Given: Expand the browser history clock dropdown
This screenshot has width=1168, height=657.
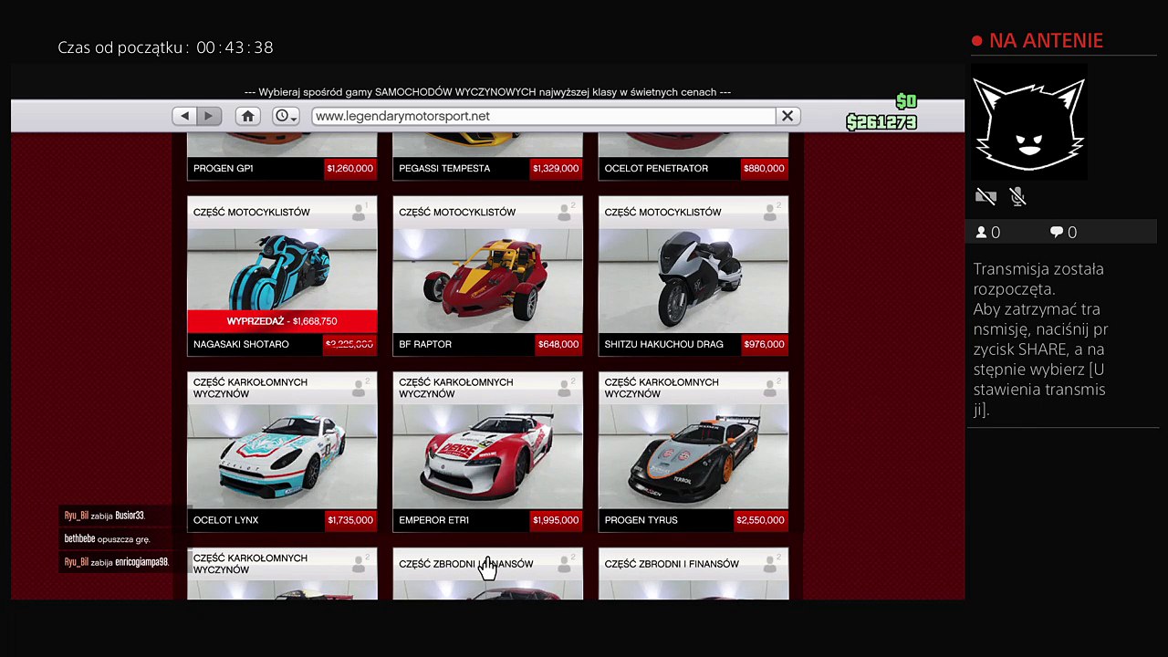Looking at the screenshot, I should 286,116.
